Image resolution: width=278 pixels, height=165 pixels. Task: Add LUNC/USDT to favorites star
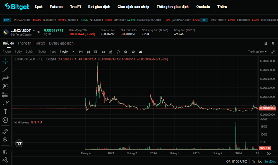pos(38,32)
